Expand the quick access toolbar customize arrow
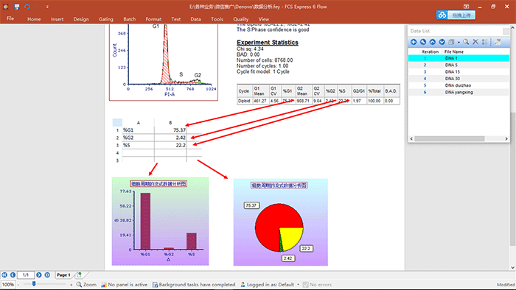 coord(47,7)
